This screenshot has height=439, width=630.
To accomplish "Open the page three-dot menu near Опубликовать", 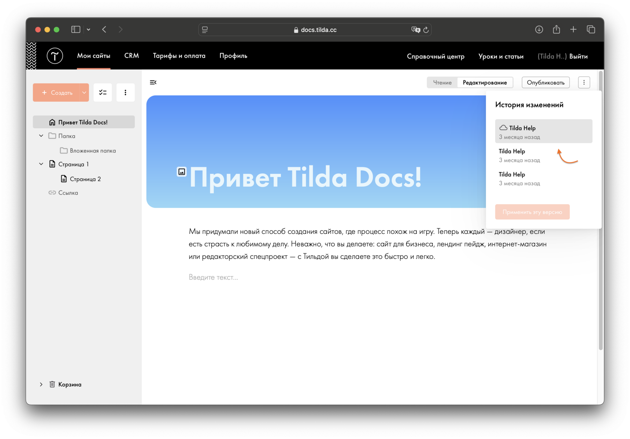I will coord(584,82).
